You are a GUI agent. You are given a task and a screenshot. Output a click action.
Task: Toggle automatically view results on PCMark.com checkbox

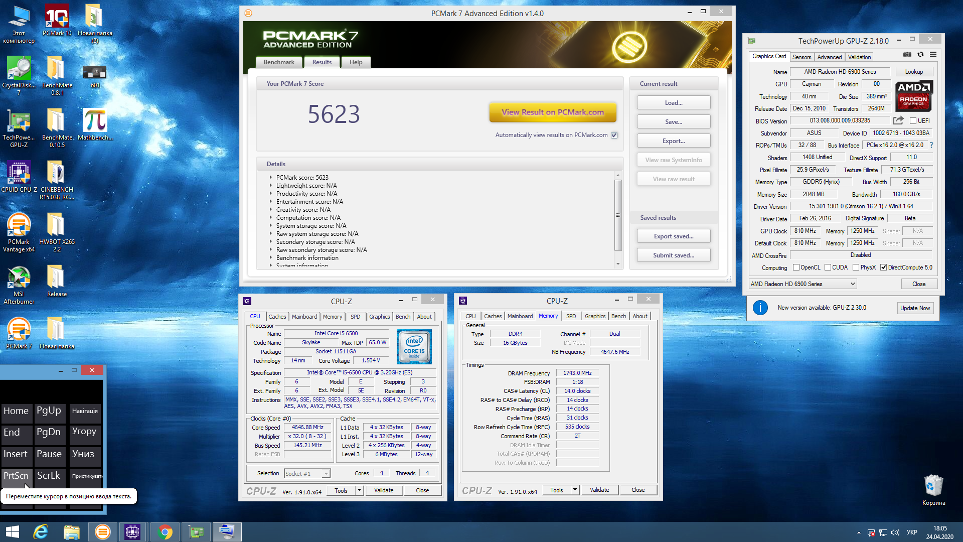614,135
